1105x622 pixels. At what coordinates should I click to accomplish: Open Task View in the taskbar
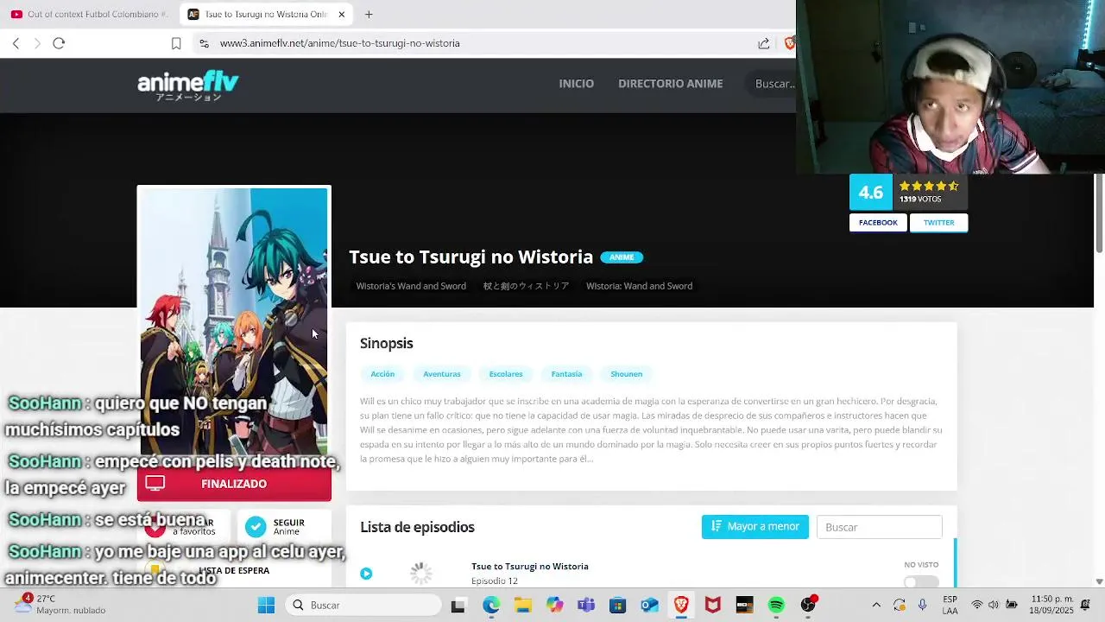(458, 606)
